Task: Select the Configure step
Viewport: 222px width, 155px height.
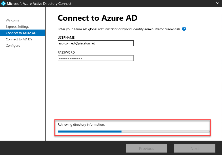Action: 13,46
